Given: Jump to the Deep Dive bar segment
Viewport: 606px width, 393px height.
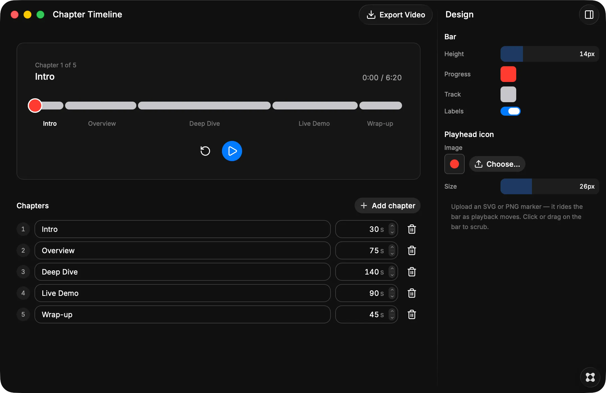Looking at the screenshot, I should point(204,106).
